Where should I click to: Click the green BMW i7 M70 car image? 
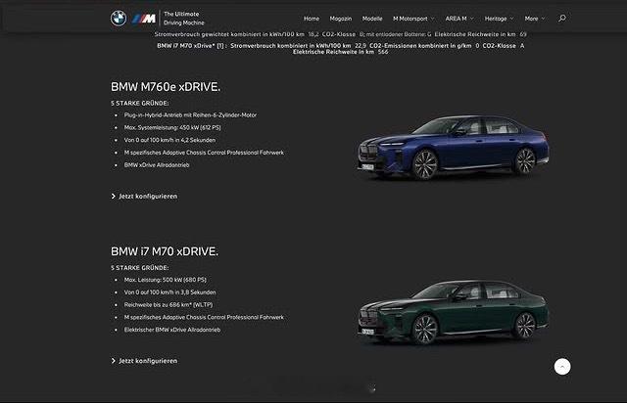[453, 312]
